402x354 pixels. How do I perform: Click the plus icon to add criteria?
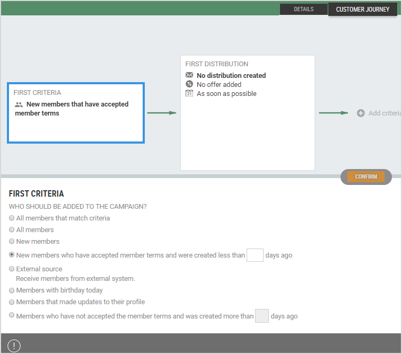[361, 113]
